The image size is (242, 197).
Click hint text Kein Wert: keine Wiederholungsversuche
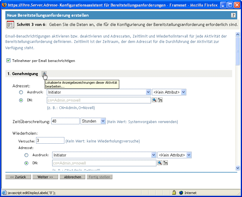(x=103, y=141)
